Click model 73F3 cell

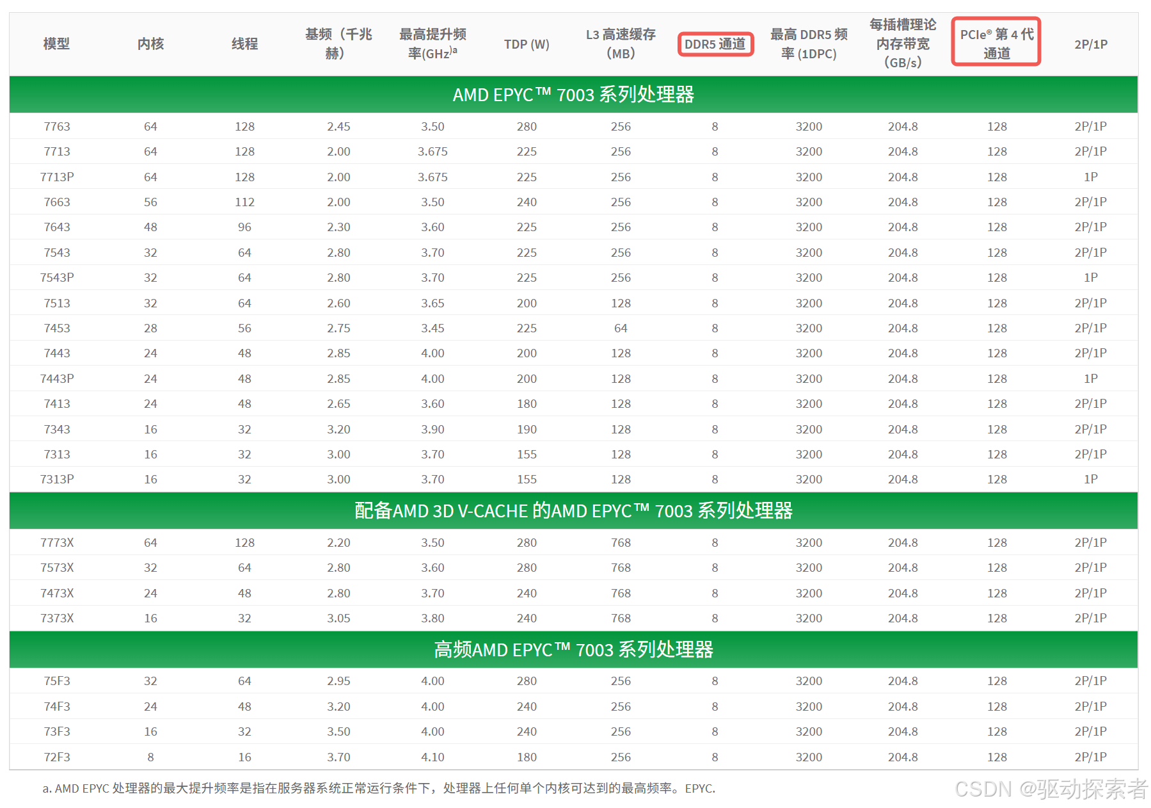[56, 732]
